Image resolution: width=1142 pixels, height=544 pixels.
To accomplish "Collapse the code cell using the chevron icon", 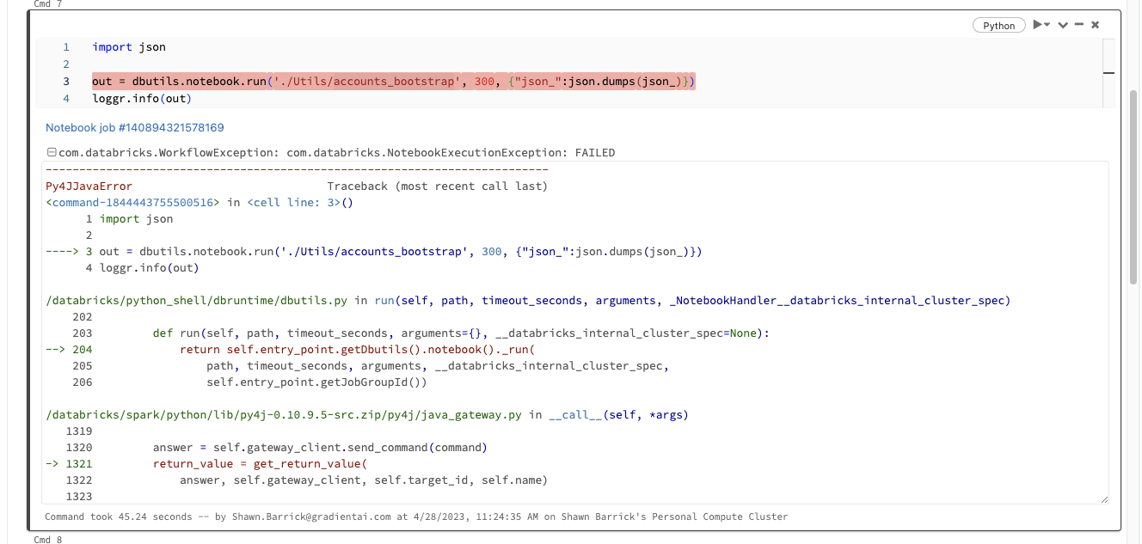I will 1061,25.
